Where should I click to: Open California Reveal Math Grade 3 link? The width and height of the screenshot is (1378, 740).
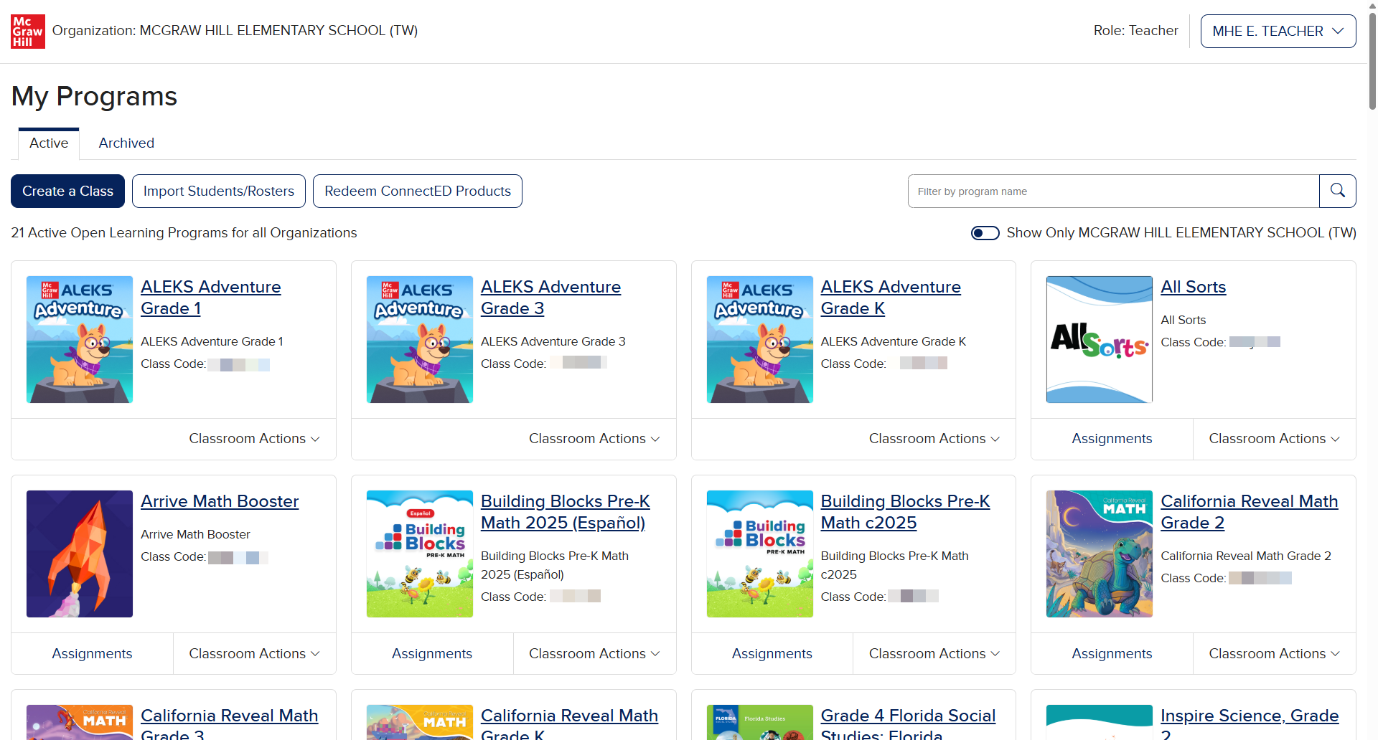230,723
